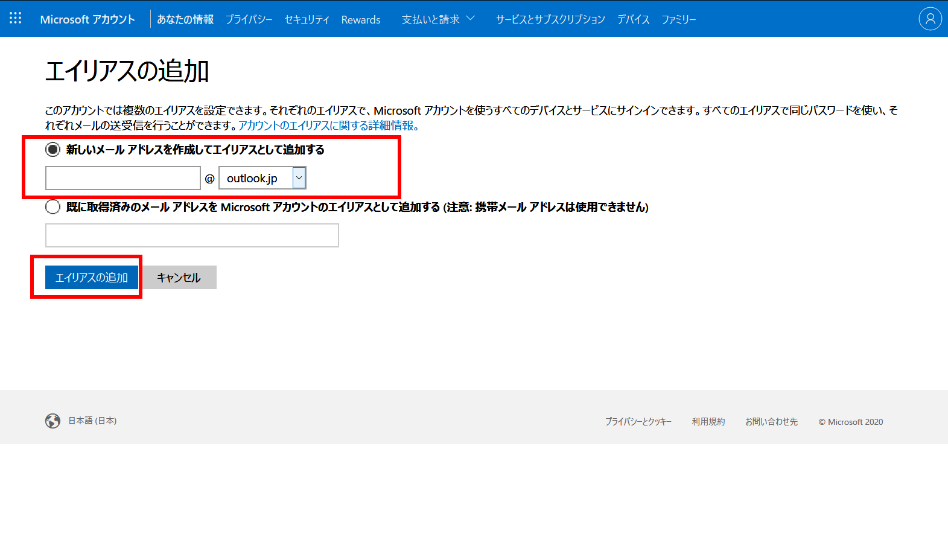This screenshot has height=548, width=948.
Task: Open the app launcher grid icon
Action: pyautogui.click(x=16, y=19)
